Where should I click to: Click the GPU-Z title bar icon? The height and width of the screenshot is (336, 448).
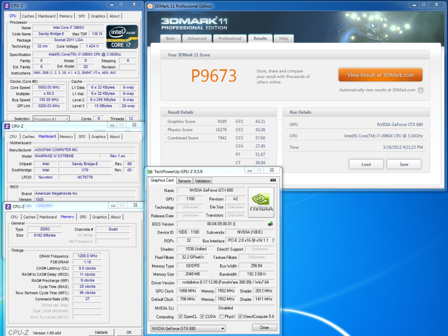(150, 172)
